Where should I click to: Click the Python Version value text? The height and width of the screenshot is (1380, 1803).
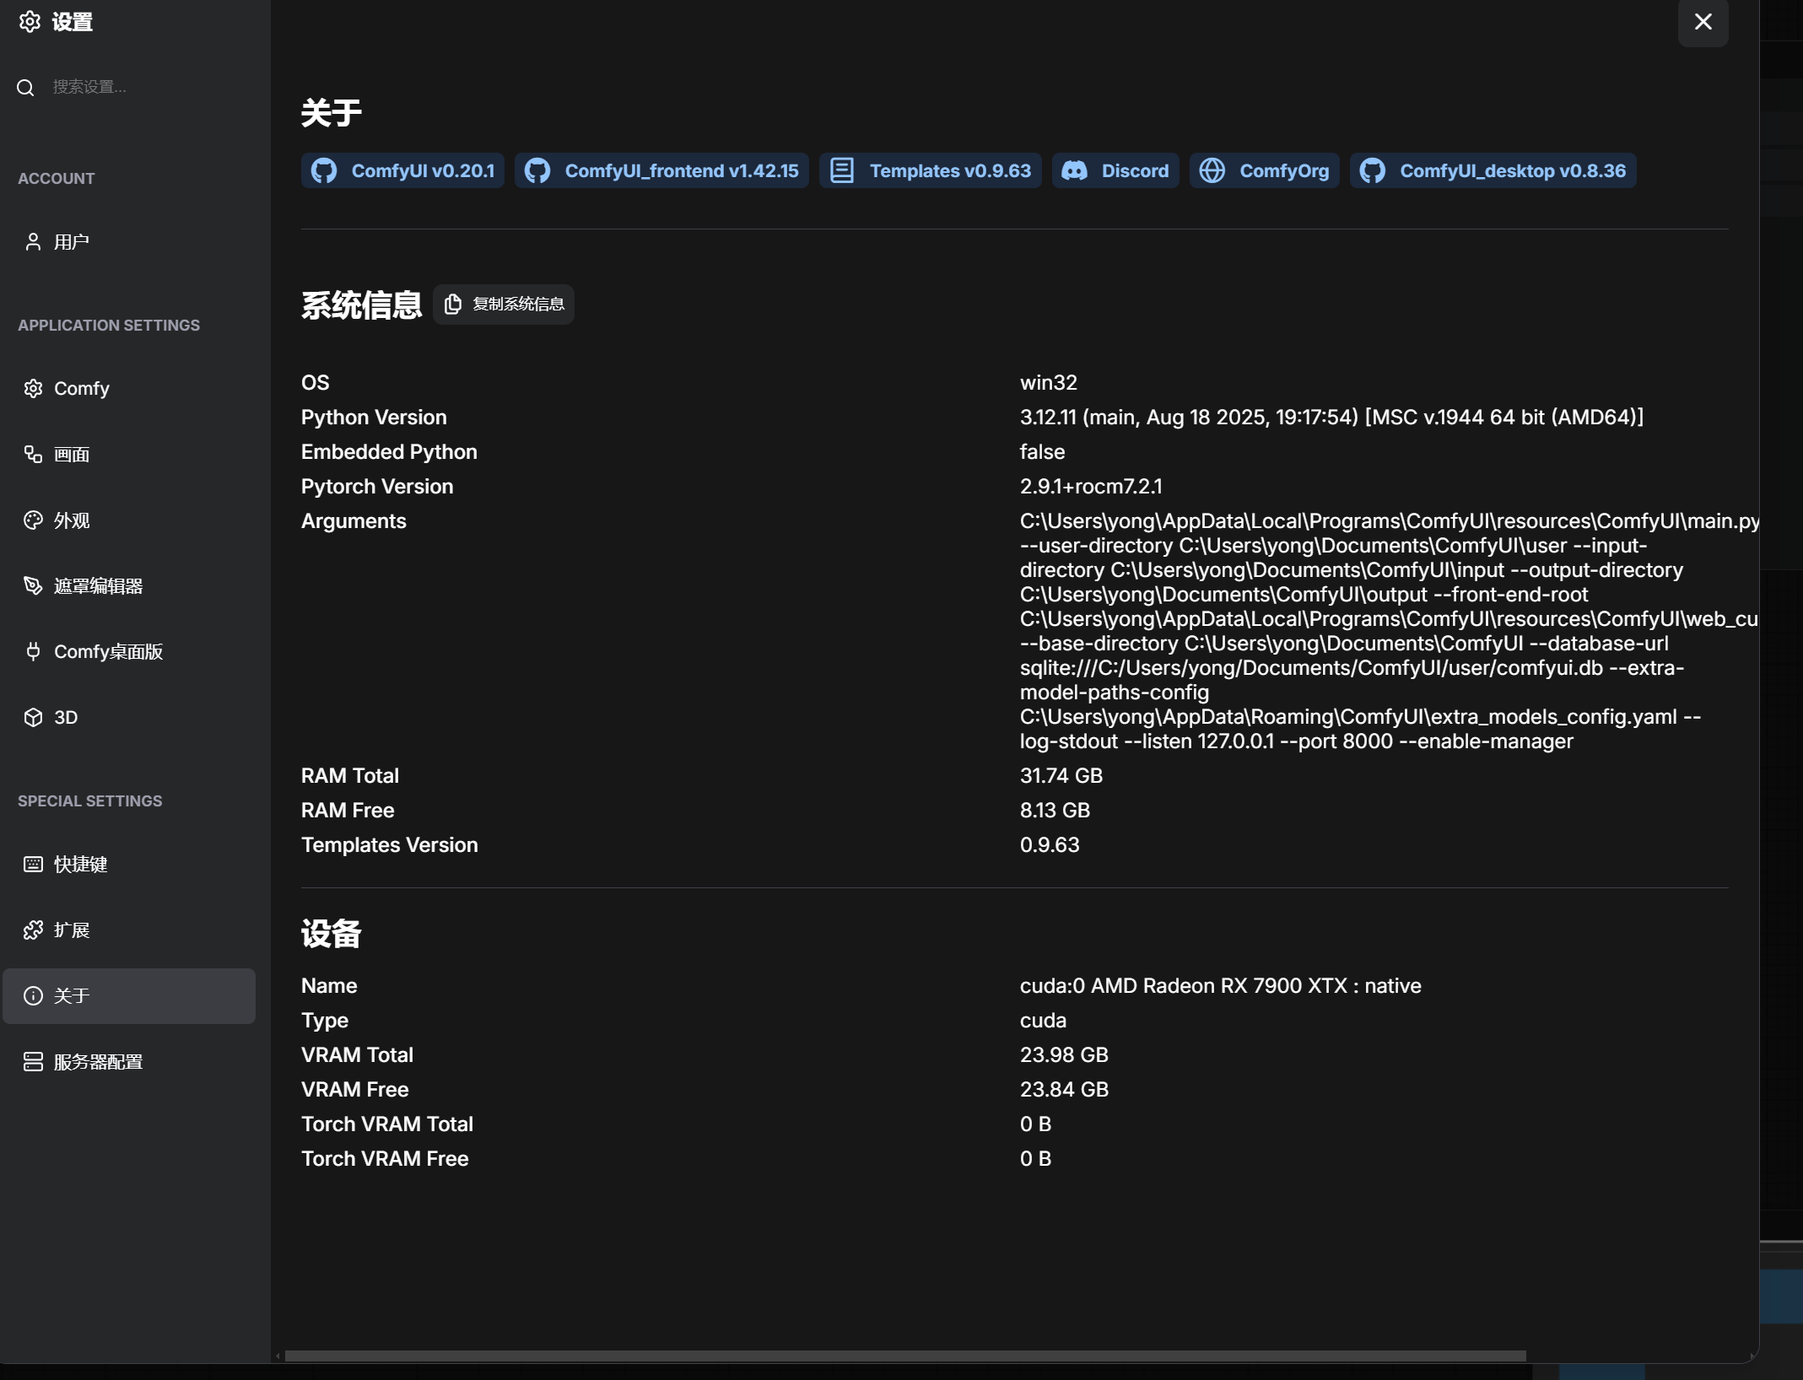point(1331,418)
